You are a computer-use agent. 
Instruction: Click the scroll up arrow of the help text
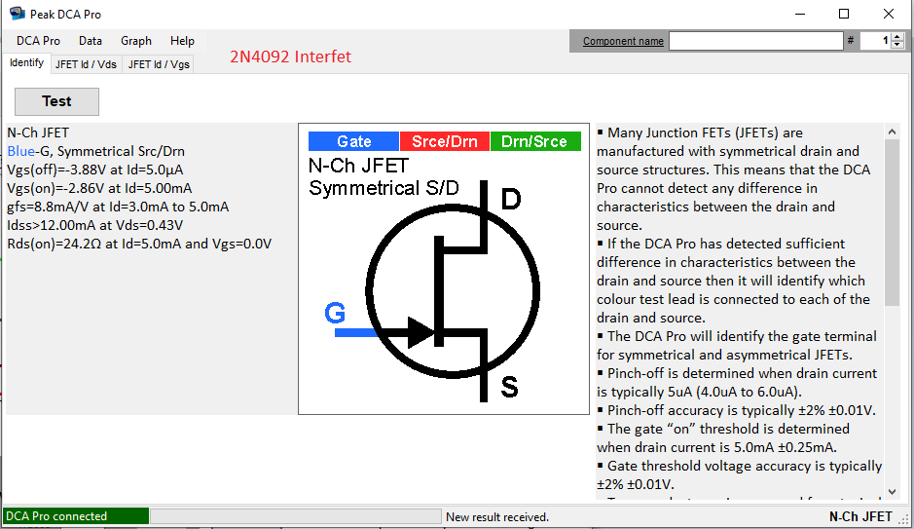tap(892, 132)
